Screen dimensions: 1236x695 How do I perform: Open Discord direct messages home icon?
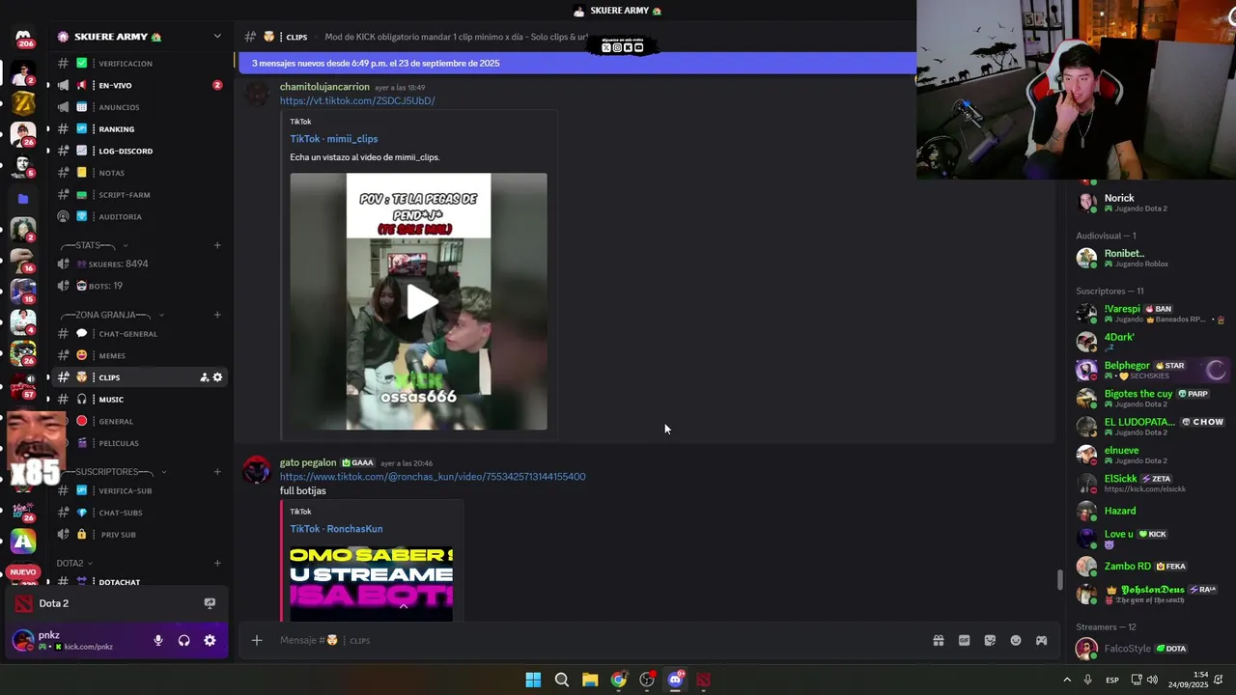(x=23, y=37)
